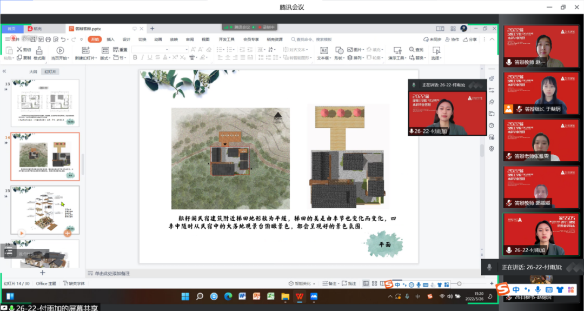This screenshot has width=584, height=311.
Task: Open the Review (审阅) ribbon tab
Action: [190, 39]
